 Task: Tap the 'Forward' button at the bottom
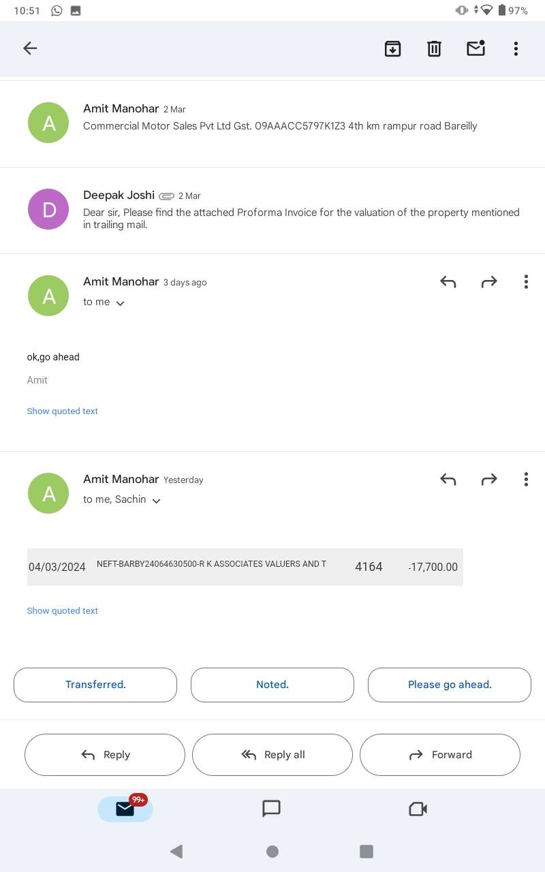click(x=440, y=754)
